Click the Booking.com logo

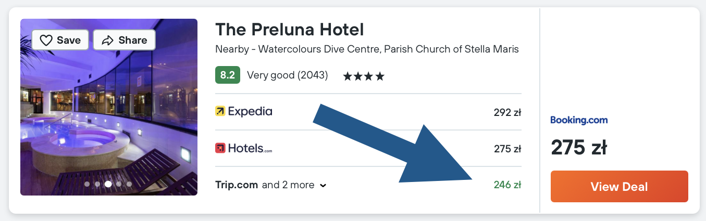[579, 120]
